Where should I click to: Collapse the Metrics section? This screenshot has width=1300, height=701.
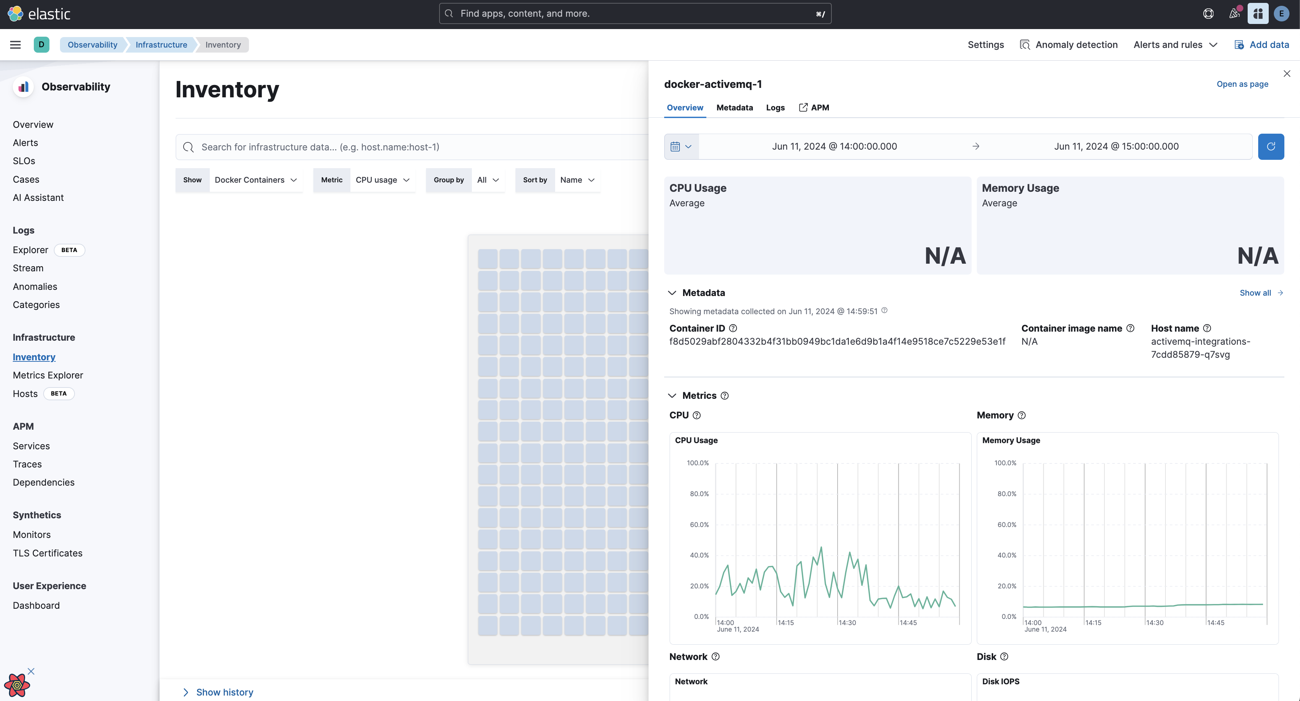click(672, 396)
